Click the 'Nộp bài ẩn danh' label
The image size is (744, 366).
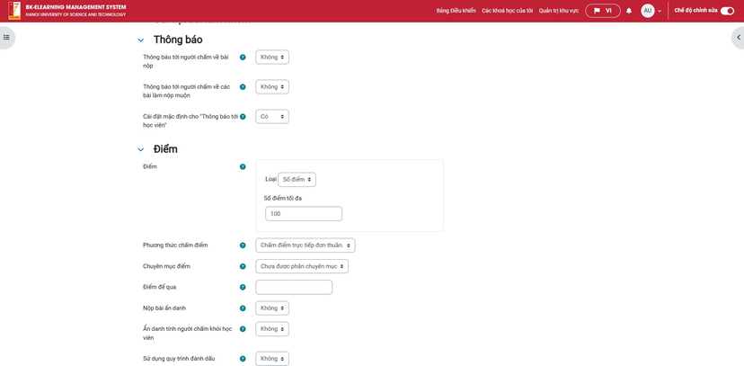tap(164, 308)
